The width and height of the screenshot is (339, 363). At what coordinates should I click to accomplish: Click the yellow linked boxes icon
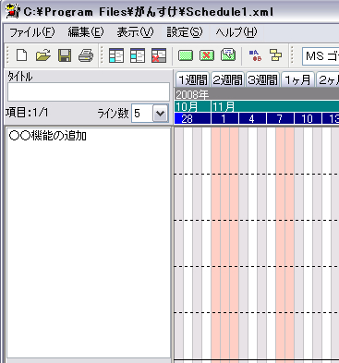coord(275,55)
